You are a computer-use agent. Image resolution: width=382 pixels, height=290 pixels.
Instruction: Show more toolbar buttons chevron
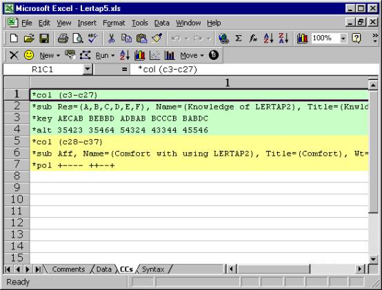tap(375, 38)
